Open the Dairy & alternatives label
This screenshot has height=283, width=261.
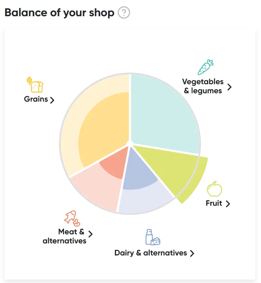click(x=151, y=253)
